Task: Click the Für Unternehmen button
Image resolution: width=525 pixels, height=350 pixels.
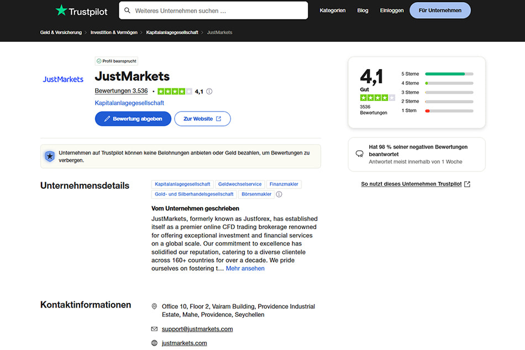Action: click(440, 10)
